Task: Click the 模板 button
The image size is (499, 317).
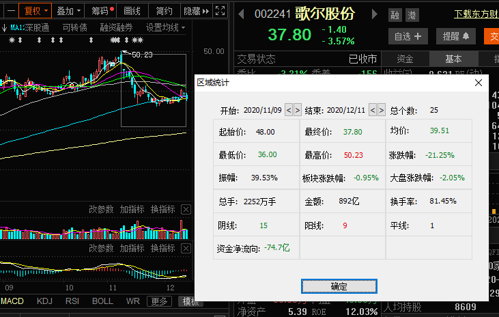Action: point(190,301)
